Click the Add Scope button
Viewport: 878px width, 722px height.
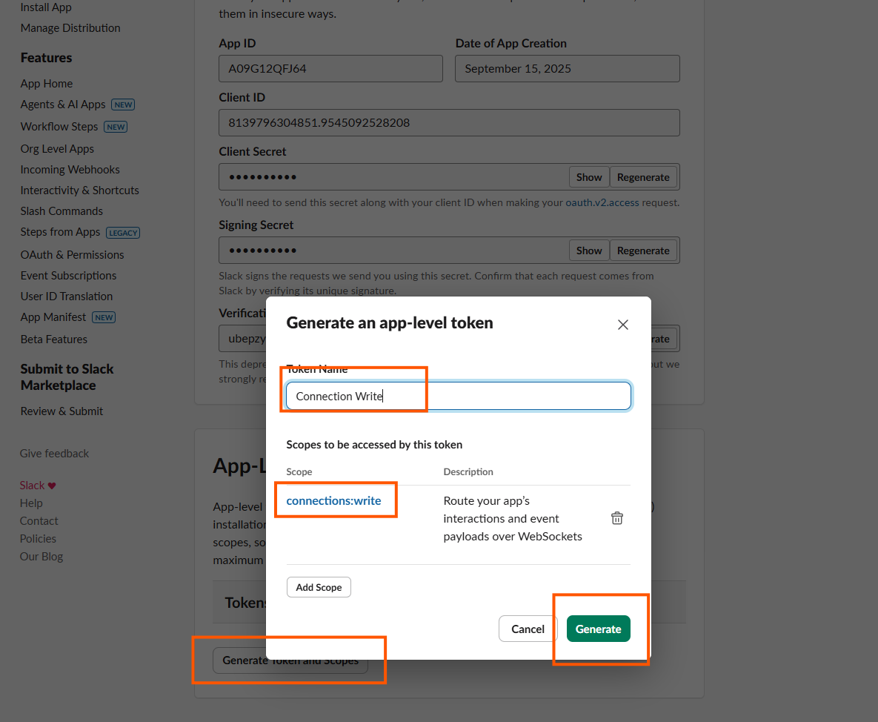tap(319, 587)
